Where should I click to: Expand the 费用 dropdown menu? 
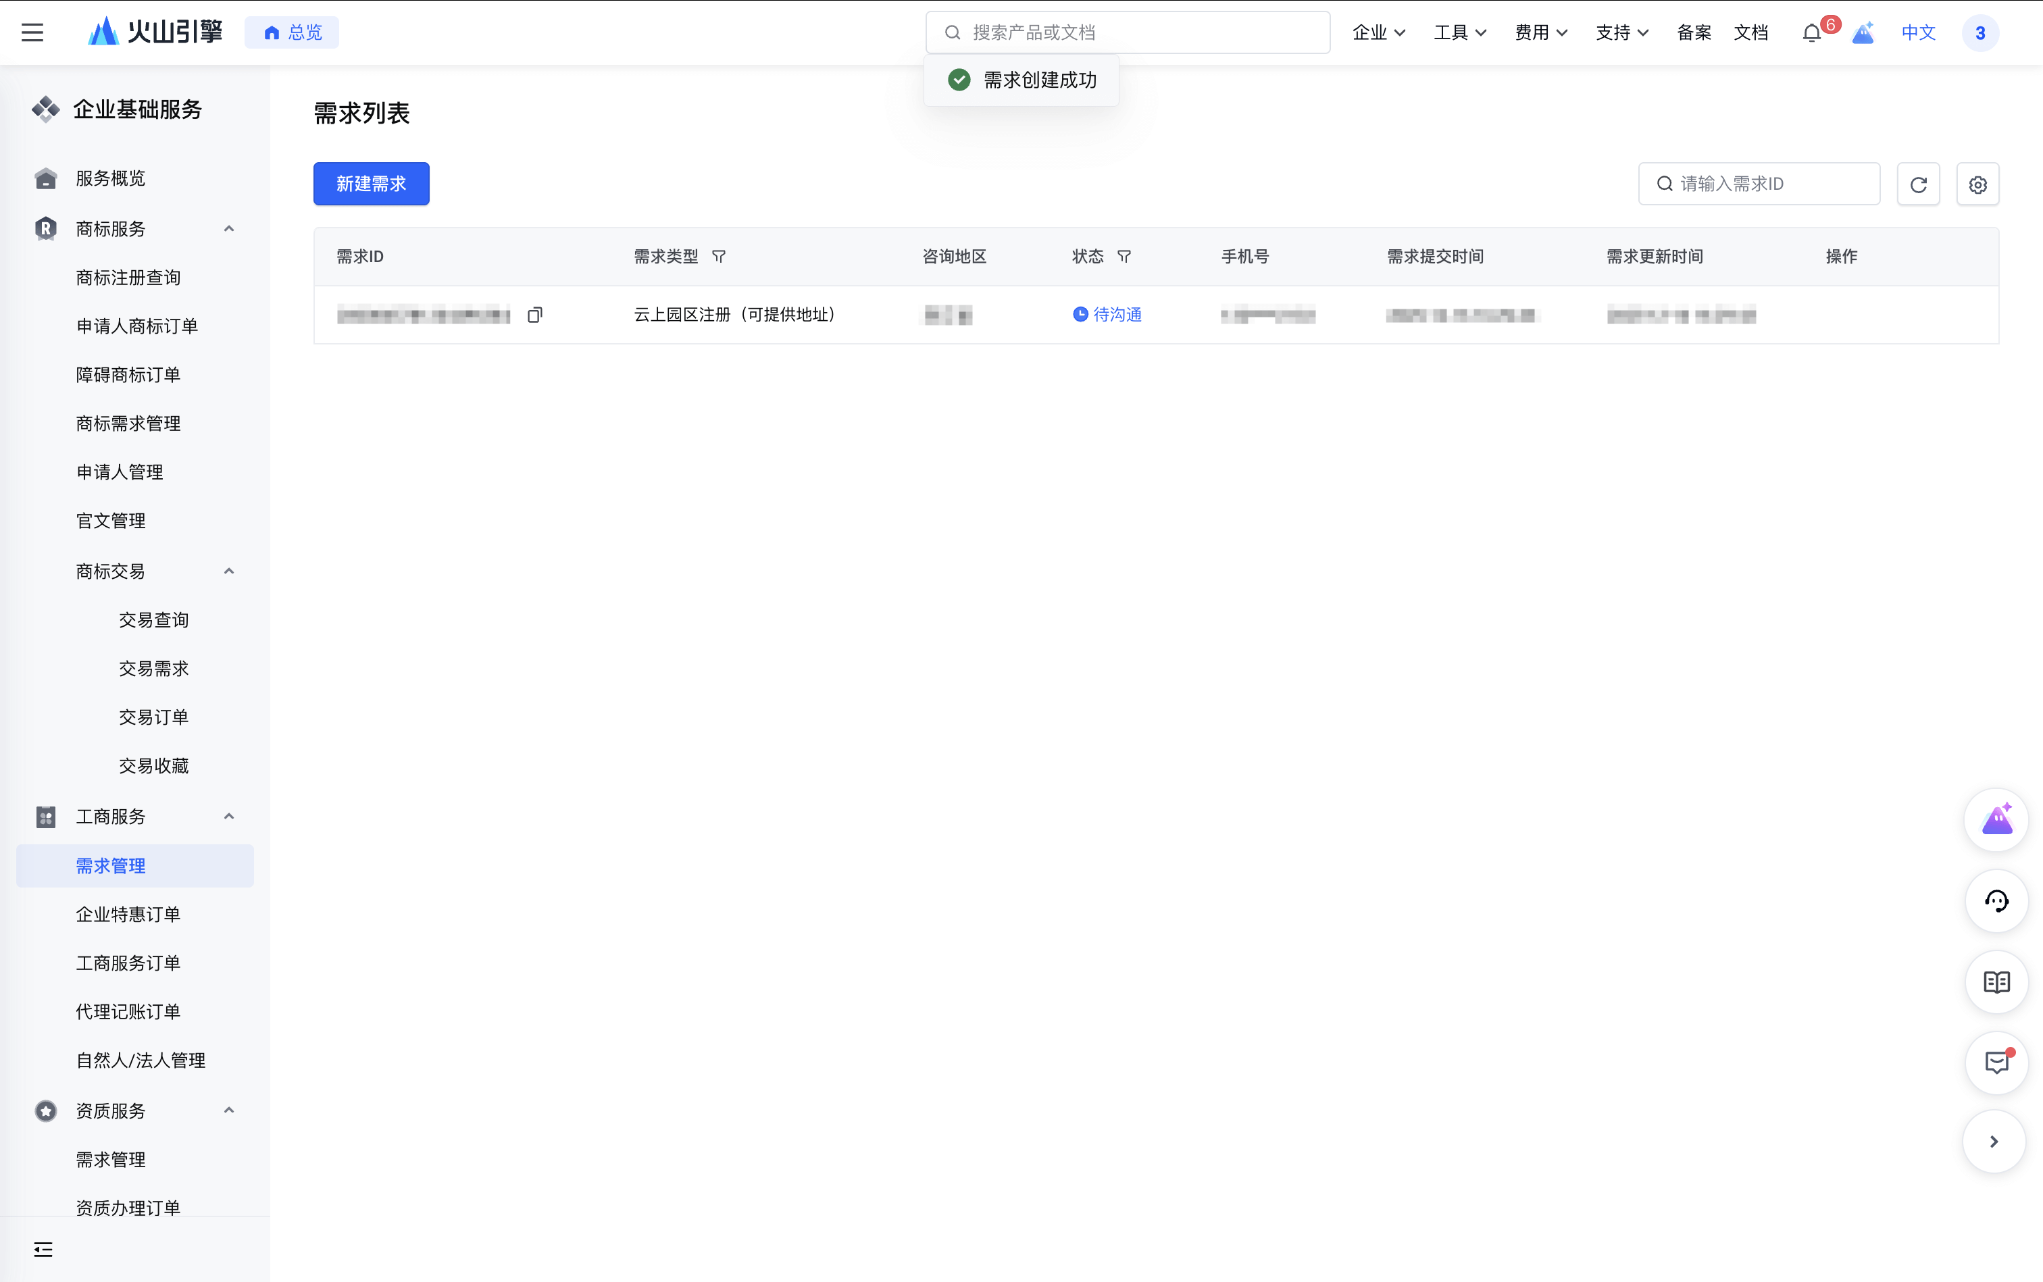point(1541,32)
